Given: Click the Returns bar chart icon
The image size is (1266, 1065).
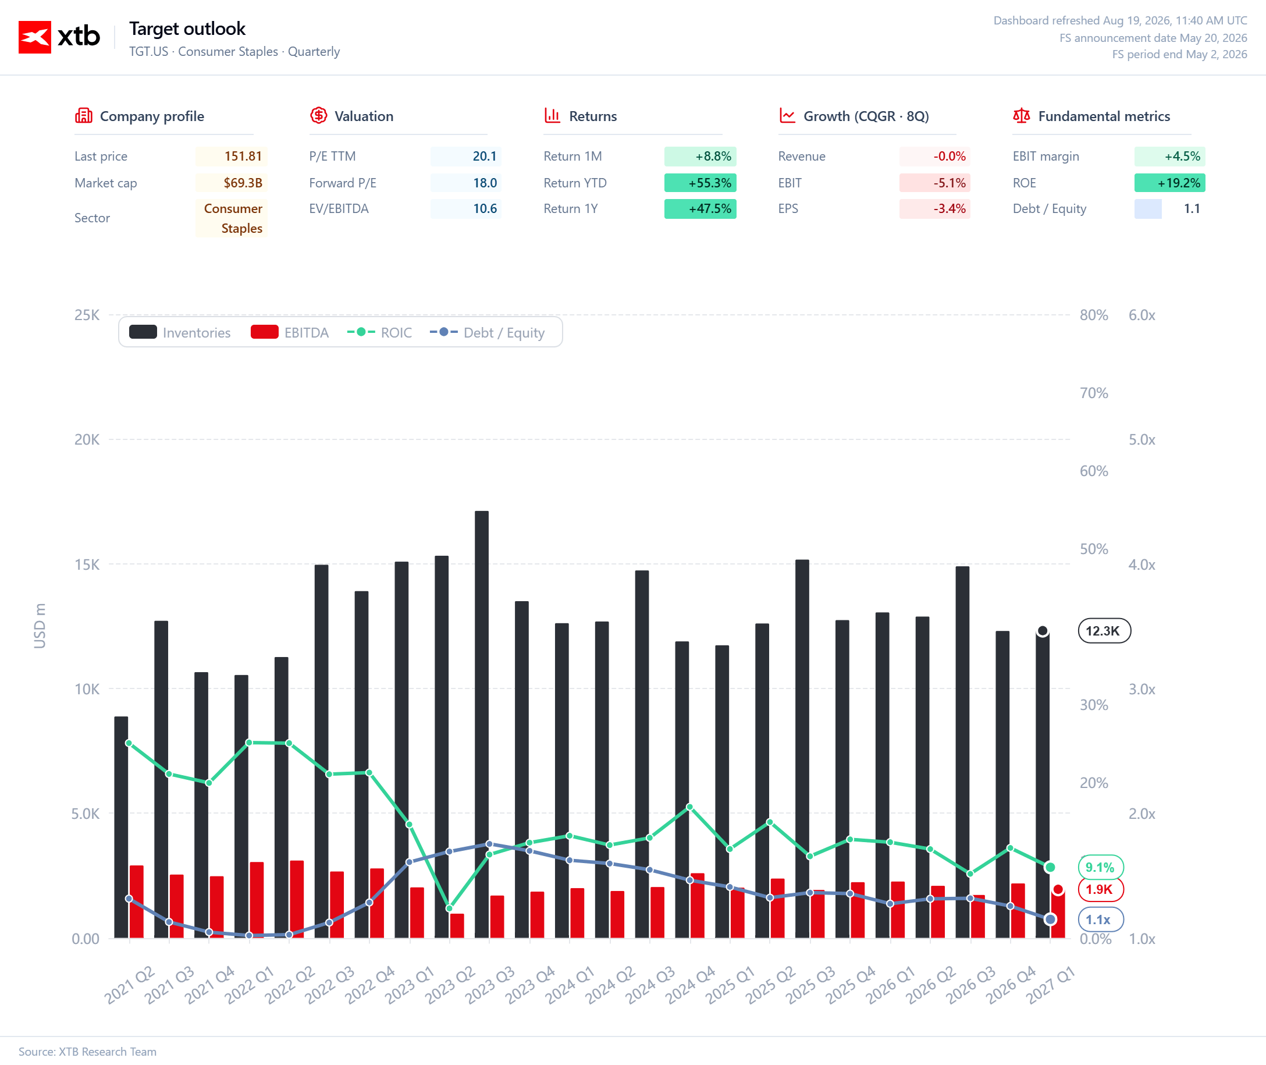Looking at the screenshot, I should pyautogui.click(x=552, y=115).
